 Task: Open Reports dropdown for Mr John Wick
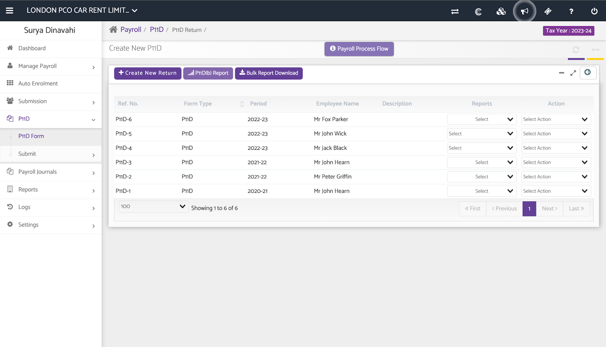point(482,134)
